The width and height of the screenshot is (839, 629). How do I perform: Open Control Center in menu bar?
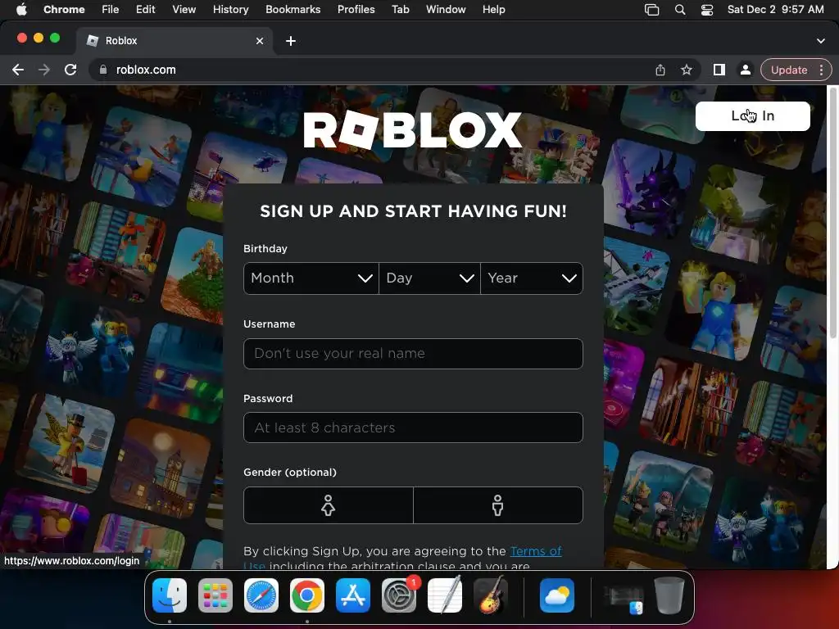point(707,10)
